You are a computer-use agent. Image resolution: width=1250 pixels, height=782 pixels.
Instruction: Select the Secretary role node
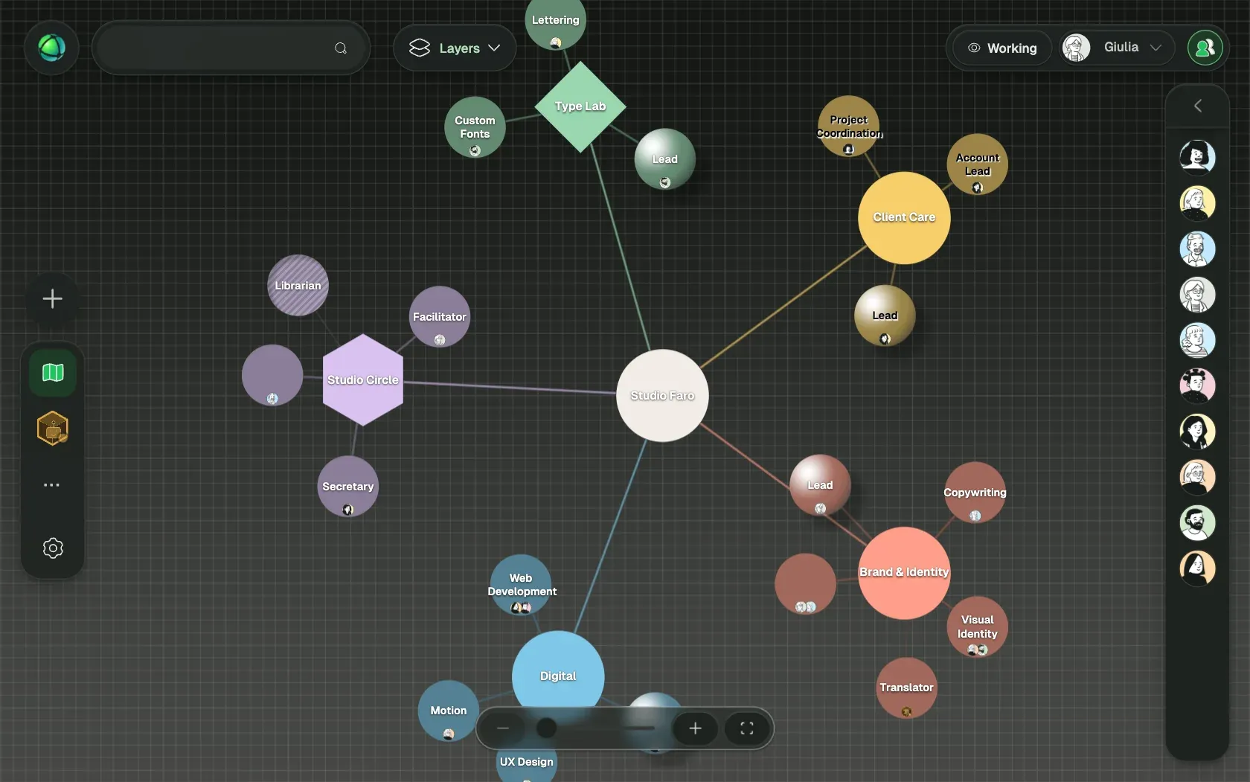(347, 486)
